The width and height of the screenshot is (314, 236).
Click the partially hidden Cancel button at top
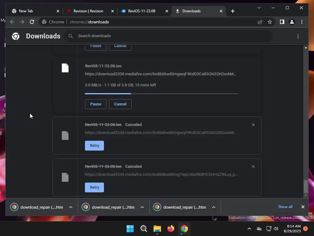120,47
